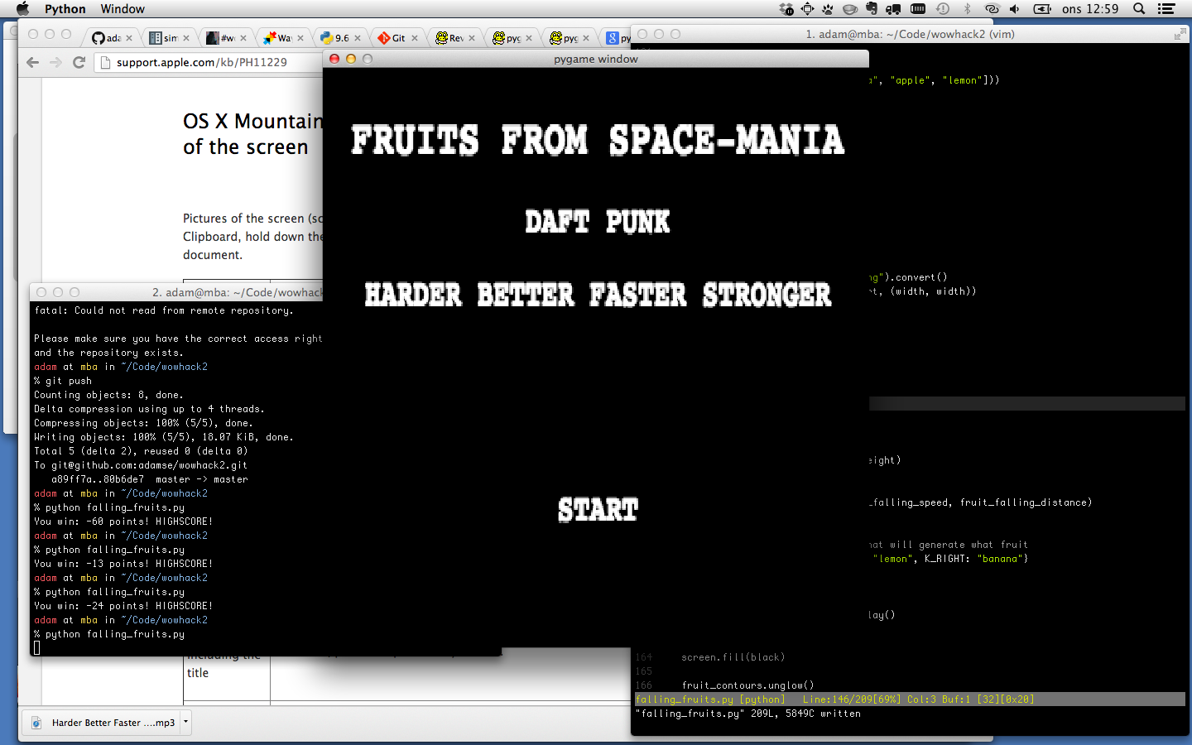Click 'You win: -60 points! HIGHSCORE!' line

[123, 521]
